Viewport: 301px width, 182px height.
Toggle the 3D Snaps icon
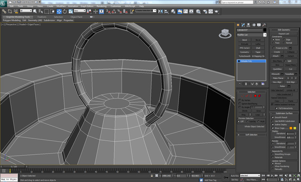[x=108, y=11]
